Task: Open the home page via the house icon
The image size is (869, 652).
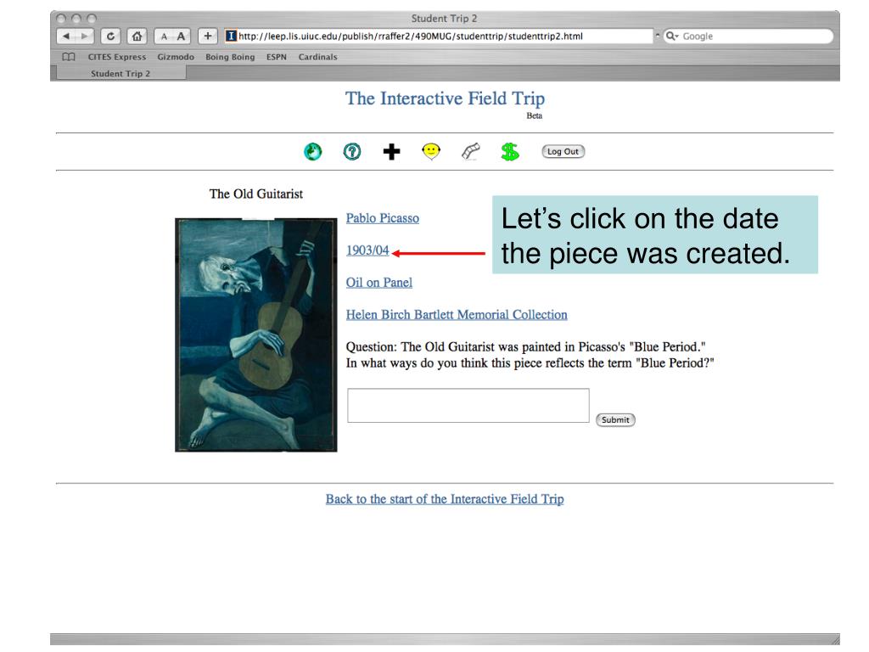Action: (137, 36)
